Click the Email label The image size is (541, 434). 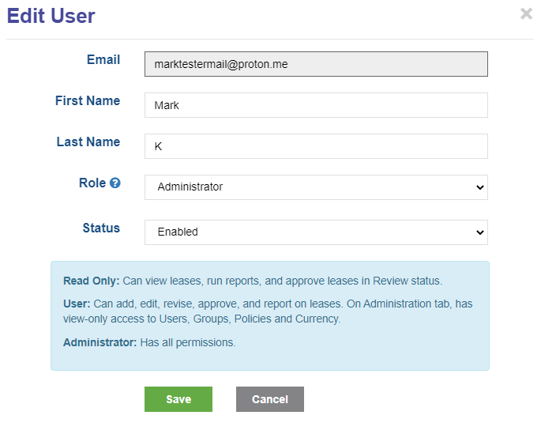pyautogui.click(x=103, y=59)
